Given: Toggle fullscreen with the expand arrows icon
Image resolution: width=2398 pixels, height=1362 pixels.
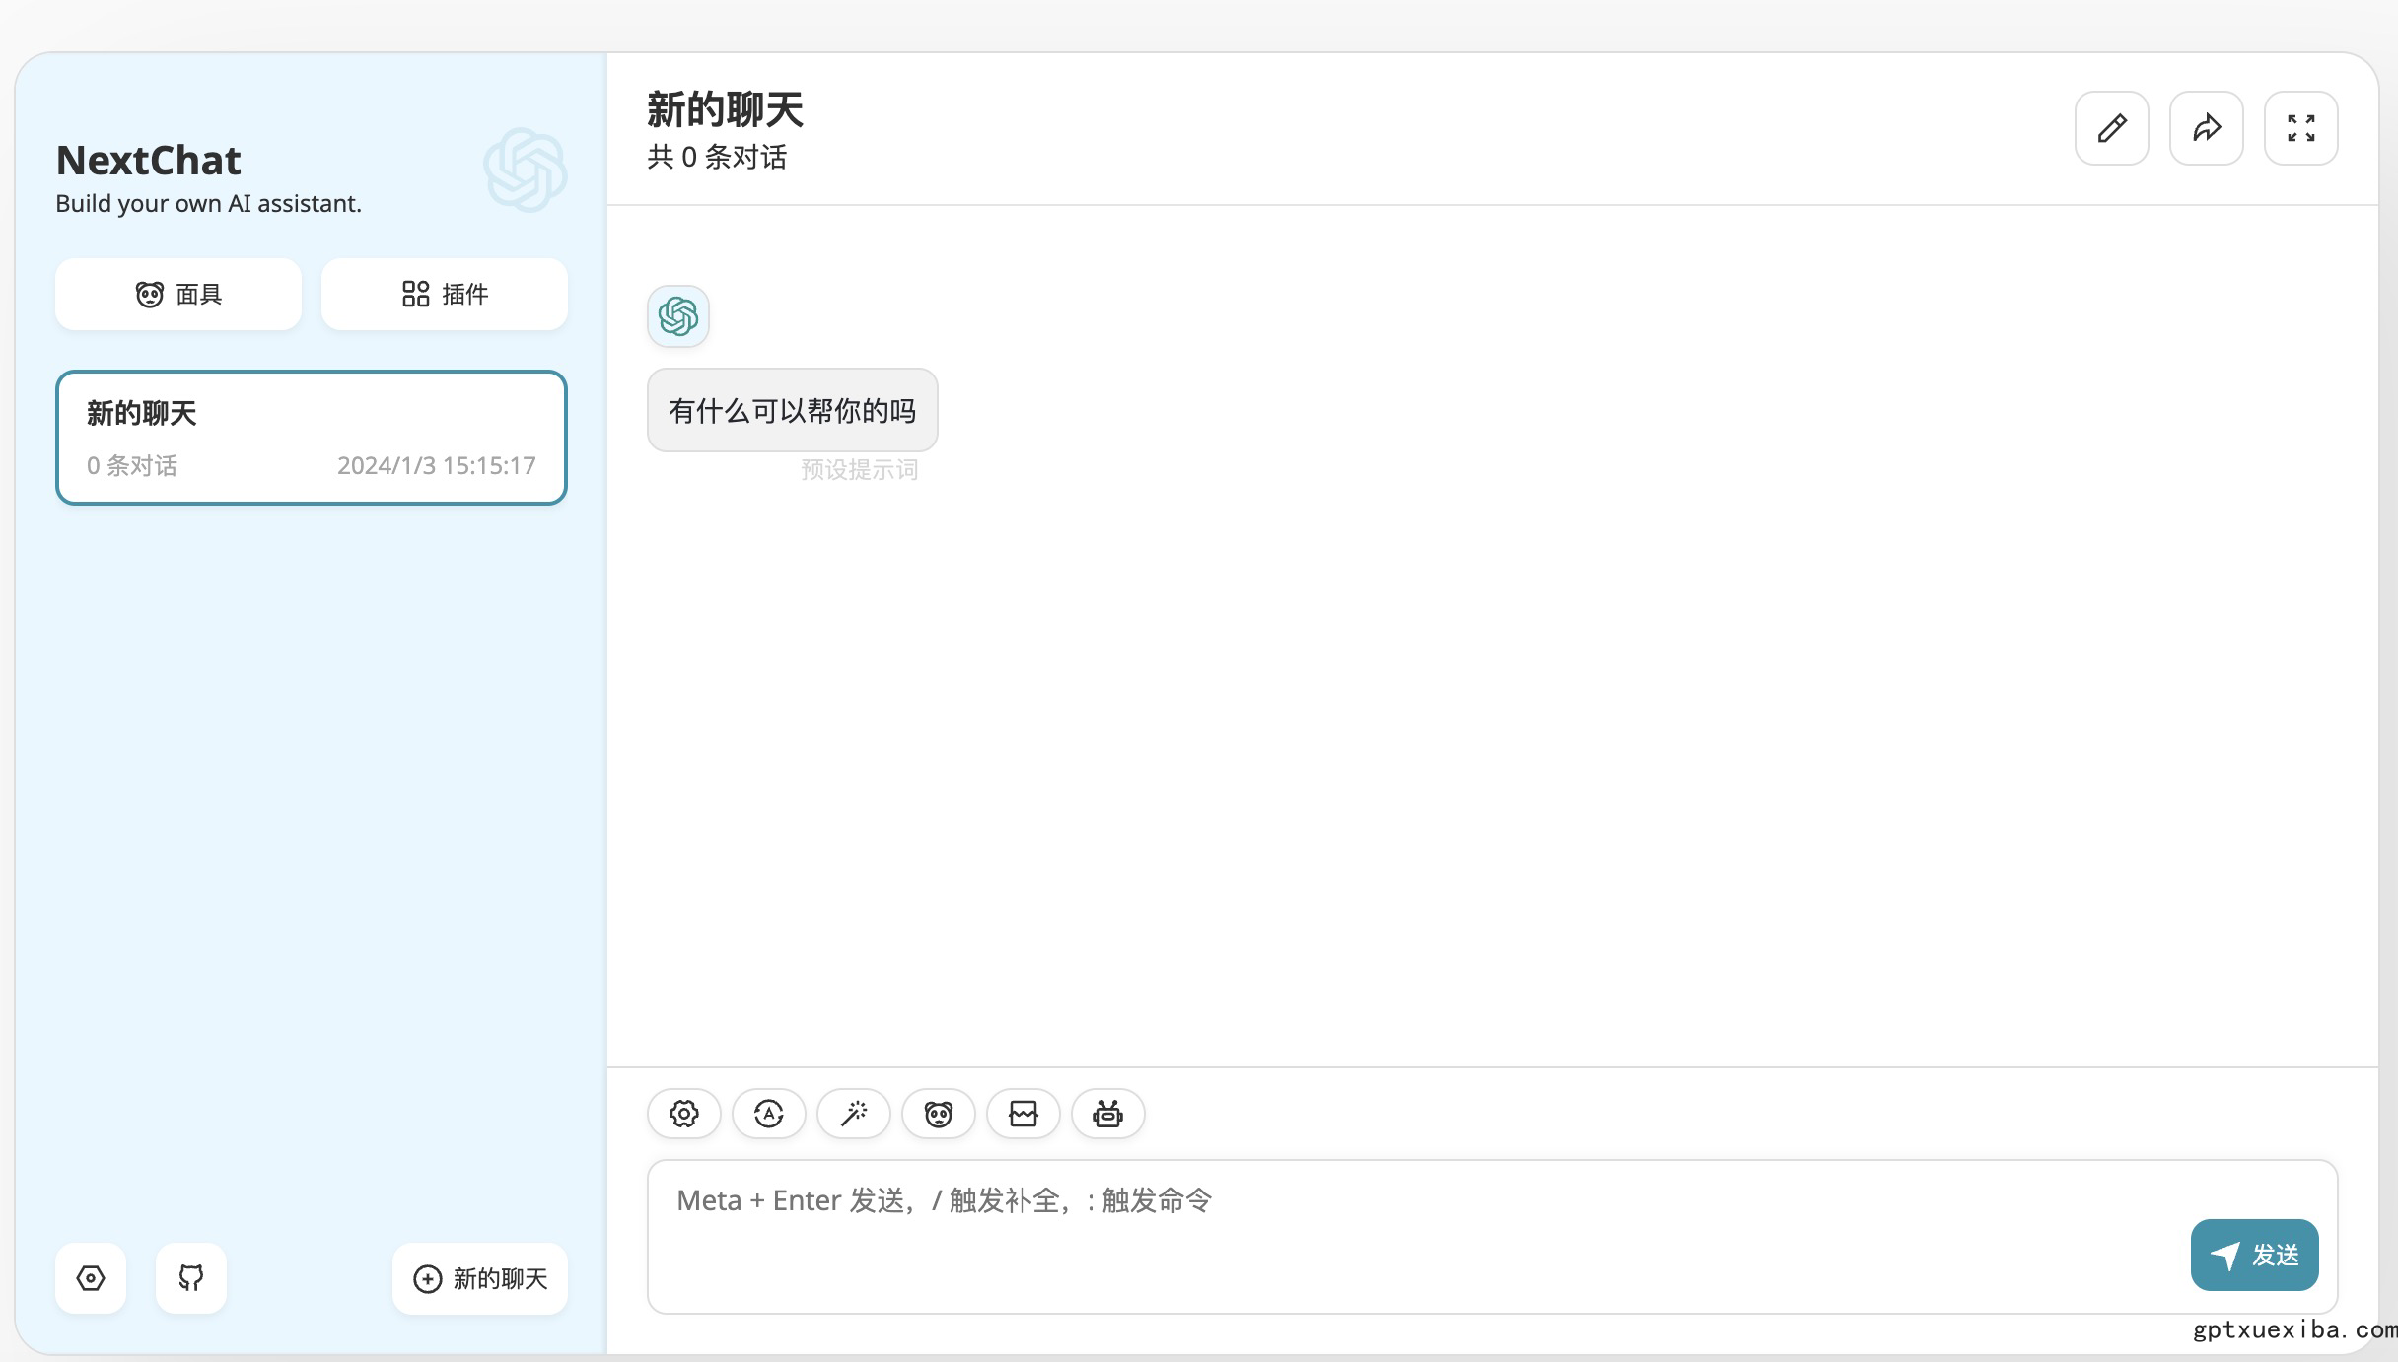Looking at the screenshot, I should pos(2300,127).
